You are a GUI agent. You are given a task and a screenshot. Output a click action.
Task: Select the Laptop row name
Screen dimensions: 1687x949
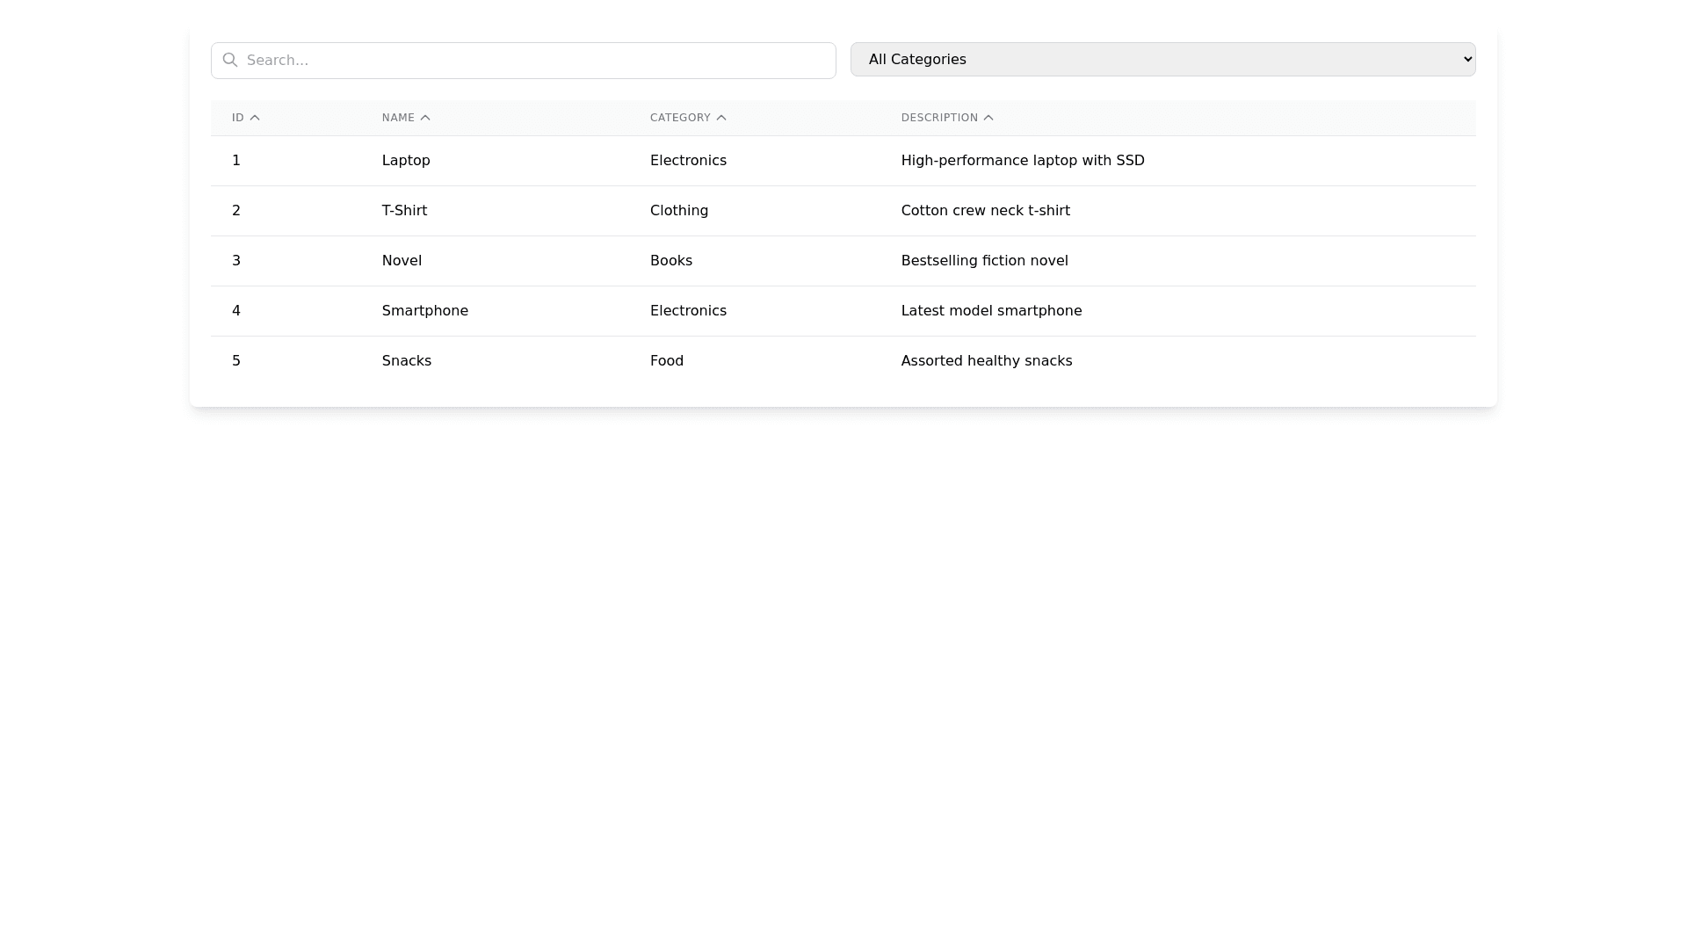406,161
